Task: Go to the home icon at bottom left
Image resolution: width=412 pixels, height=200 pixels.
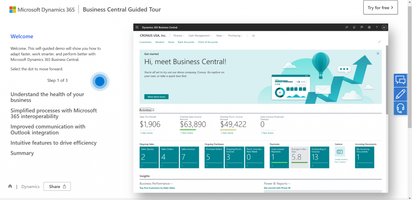Action: tap(10, 186)
